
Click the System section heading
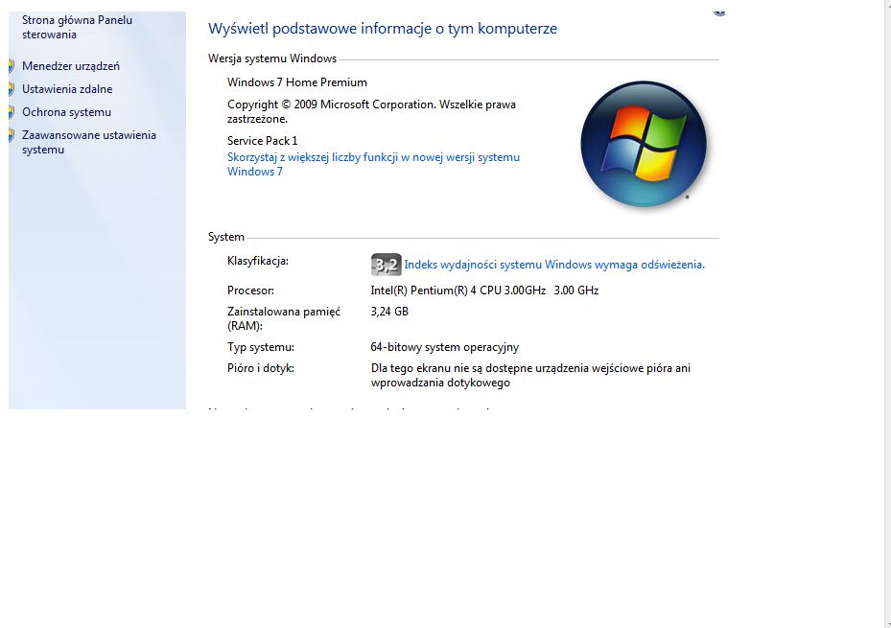click(226, 237)
